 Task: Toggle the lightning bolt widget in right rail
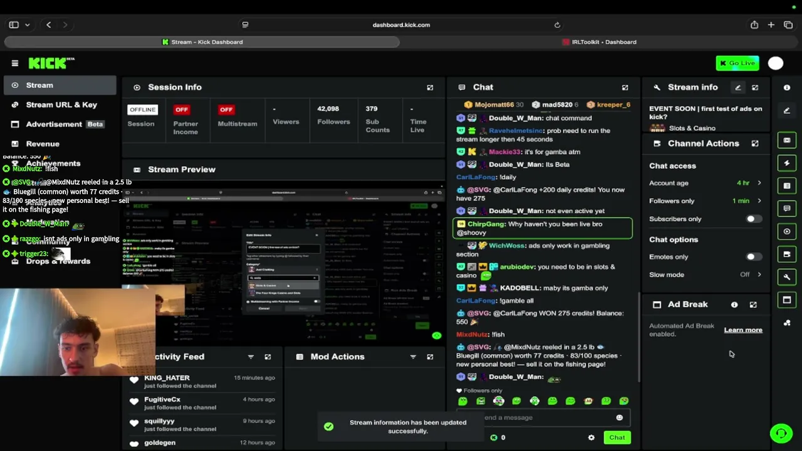pos(787,163)
